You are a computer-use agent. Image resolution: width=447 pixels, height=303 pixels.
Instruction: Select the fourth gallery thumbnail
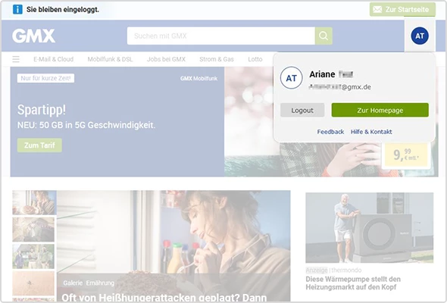pyautogui.click(x=33, y=283)
